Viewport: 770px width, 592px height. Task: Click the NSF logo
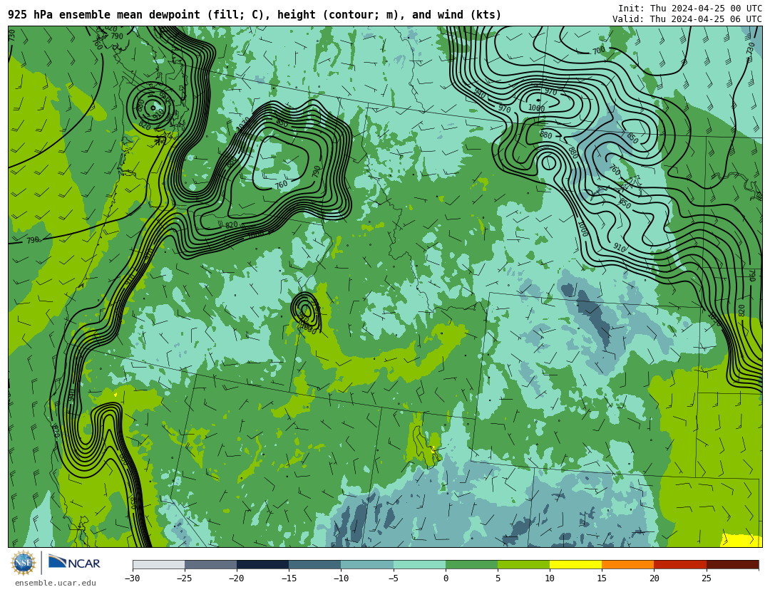pyautogui.click(x=23, y=563)
